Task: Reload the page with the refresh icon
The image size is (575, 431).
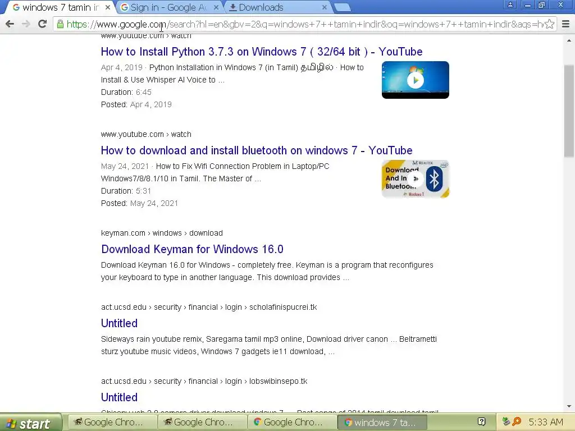Action: [43, 24]
